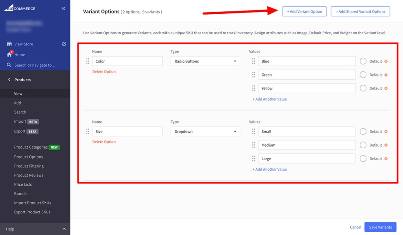
Task: Click the Add Variant Option button
Action: [x=305, y=11]
